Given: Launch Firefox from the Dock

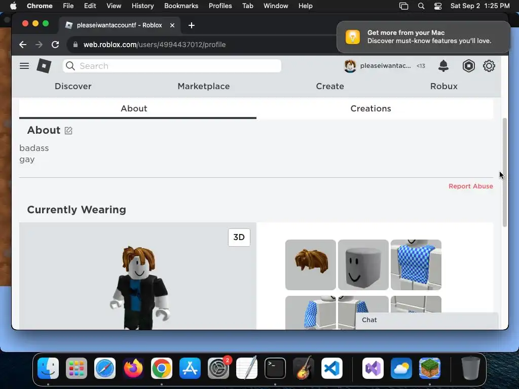Looking at the screenshot, I should point(133,368).
